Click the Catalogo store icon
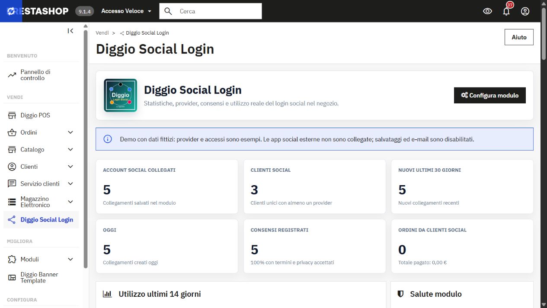The image size is (547, 308). pyautogui.click(x=12, y=150)
